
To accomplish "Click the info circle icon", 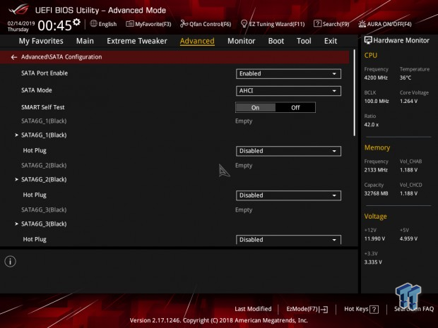I will (x=11, y=261).
